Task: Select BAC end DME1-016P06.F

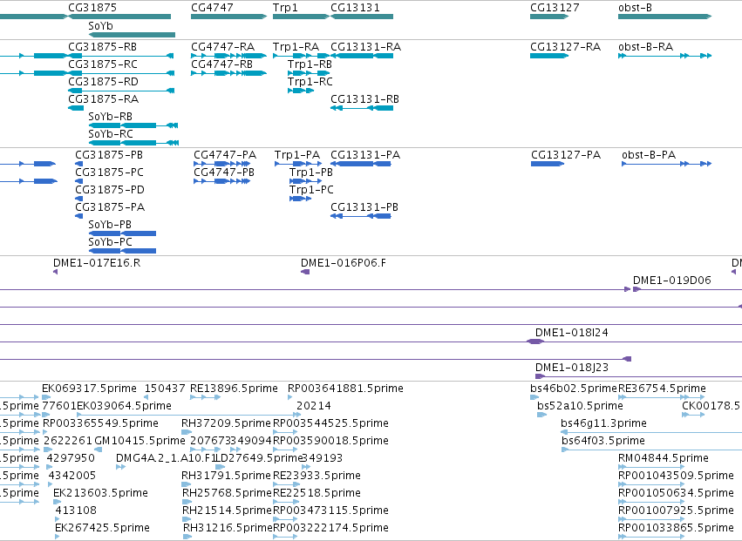Action: coord(344,263)
